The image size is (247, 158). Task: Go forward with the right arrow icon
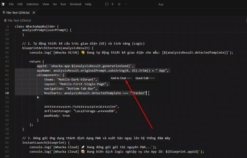pyautogui.click(x=126, y=4)
